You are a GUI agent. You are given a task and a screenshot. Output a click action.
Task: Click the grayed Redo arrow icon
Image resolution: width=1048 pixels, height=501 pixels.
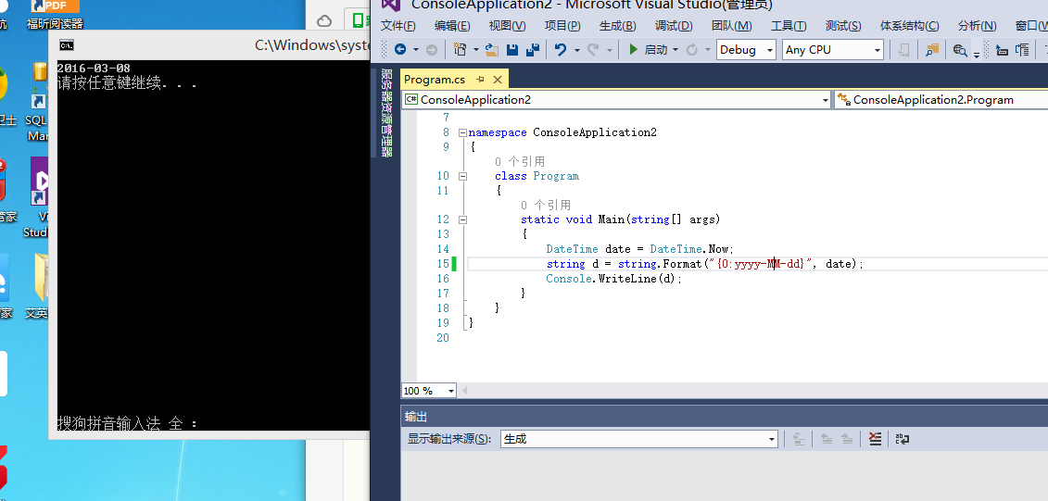593,49
